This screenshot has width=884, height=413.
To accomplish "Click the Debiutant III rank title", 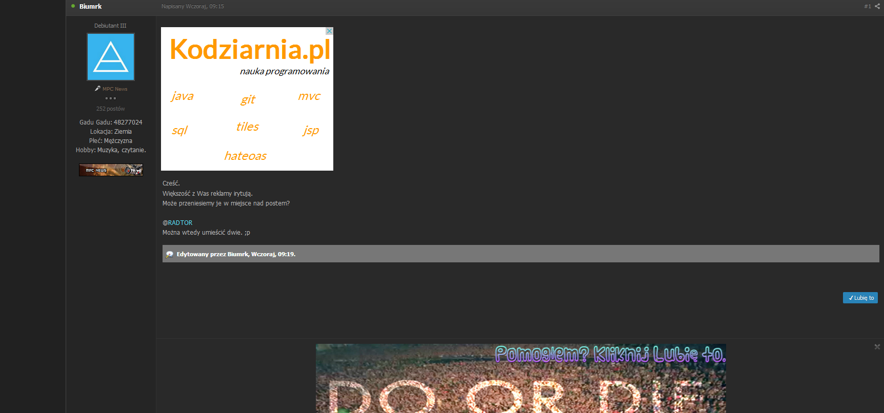I will (110, 26).
